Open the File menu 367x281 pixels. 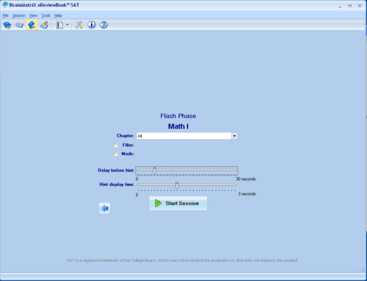(5, 16)
